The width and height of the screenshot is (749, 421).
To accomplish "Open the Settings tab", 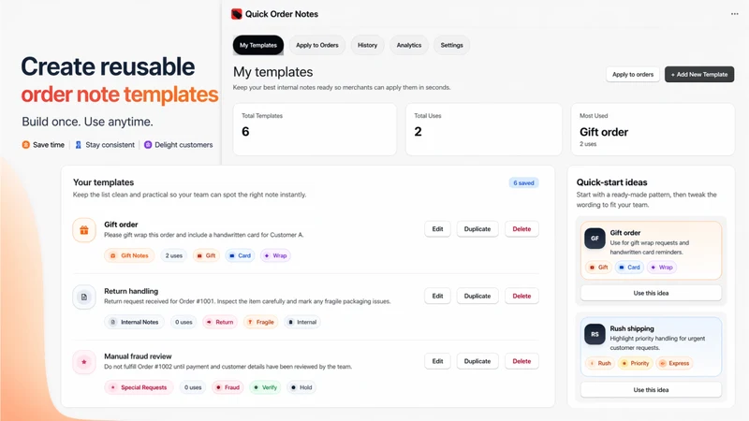I will pos(451,45).
